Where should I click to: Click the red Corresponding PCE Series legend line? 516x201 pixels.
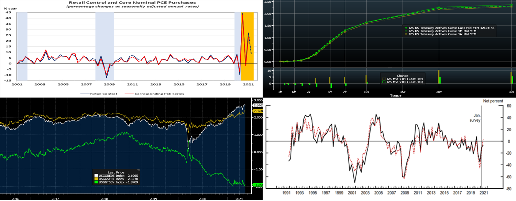click(x=129, y=93)
